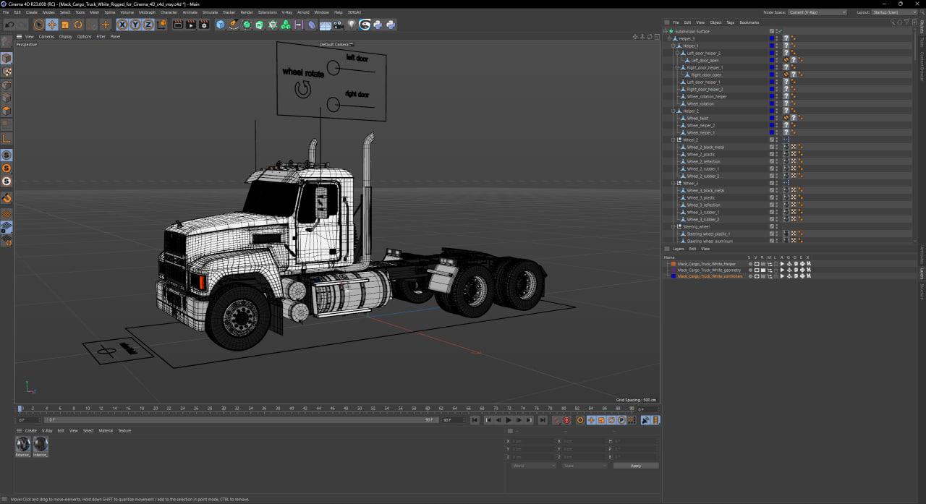Toggle Subdivision Surface green enable checkmark

[780, 31]
